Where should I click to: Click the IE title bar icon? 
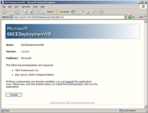tap(2, 2)
